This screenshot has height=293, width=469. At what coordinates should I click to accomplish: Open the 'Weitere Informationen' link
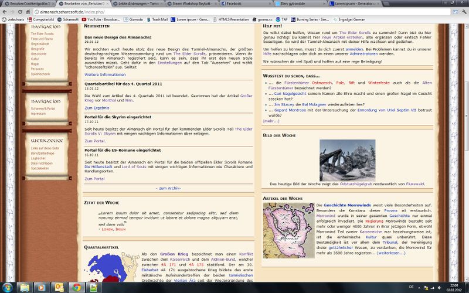(105, 75)
